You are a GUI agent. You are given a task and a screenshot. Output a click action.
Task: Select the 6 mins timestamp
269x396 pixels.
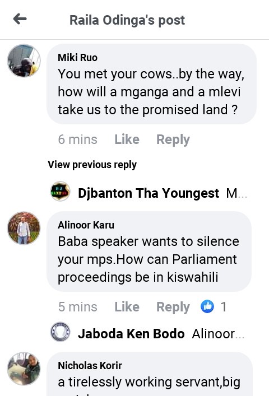78,139
